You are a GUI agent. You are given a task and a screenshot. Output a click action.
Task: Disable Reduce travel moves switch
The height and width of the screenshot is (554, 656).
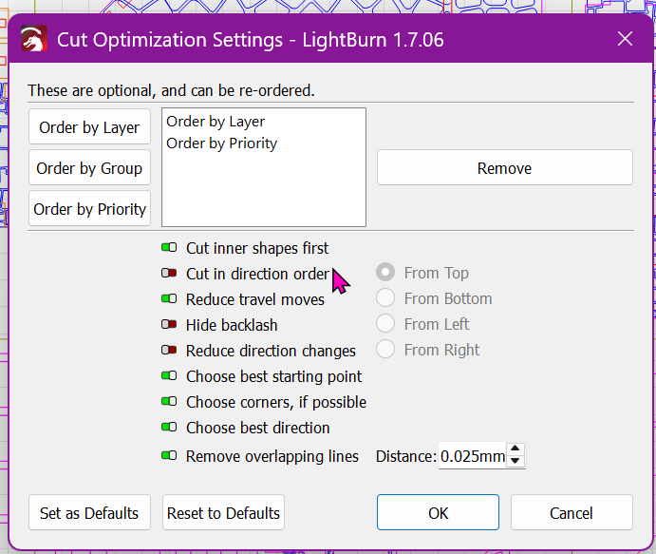click(169, 298)
